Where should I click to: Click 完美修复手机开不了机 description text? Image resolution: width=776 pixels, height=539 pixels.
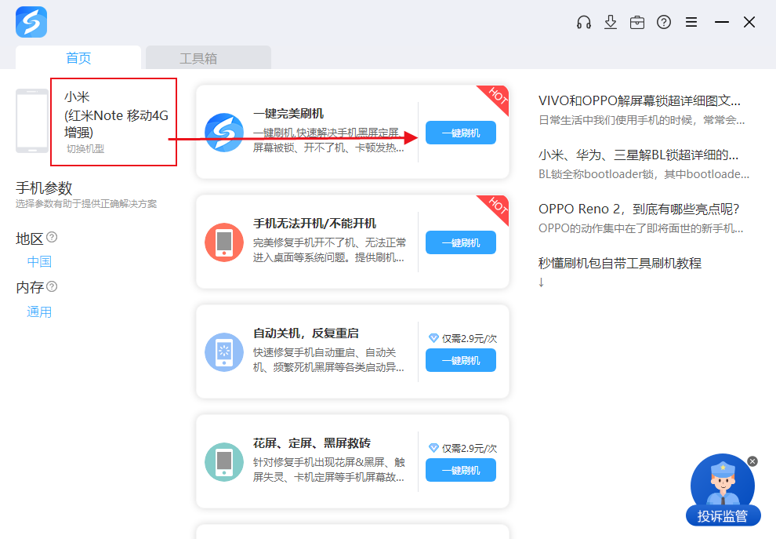click(329, 250)
